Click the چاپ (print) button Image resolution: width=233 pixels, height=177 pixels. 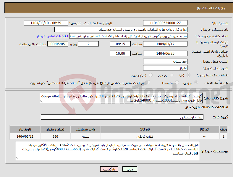130,169
